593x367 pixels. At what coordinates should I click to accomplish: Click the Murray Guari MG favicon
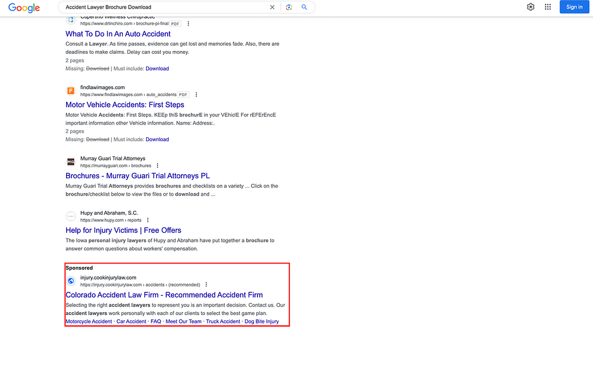(x=71, y=162)
